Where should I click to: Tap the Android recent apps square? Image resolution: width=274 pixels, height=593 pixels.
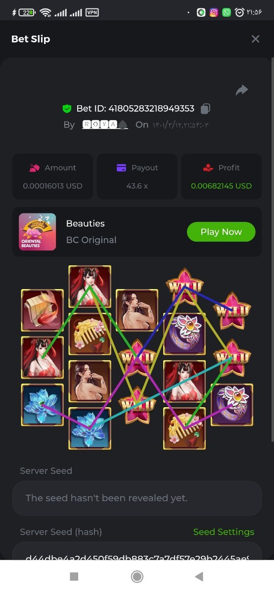(74, 576)
